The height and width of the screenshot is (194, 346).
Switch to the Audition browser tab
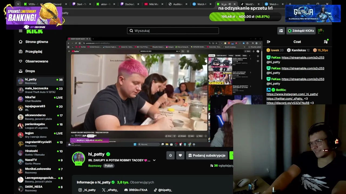point(178,4)
